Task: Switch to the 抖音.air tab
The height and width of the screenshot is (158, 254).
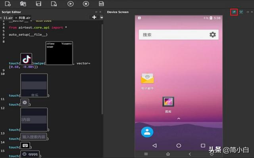Action: click(25, 17)
